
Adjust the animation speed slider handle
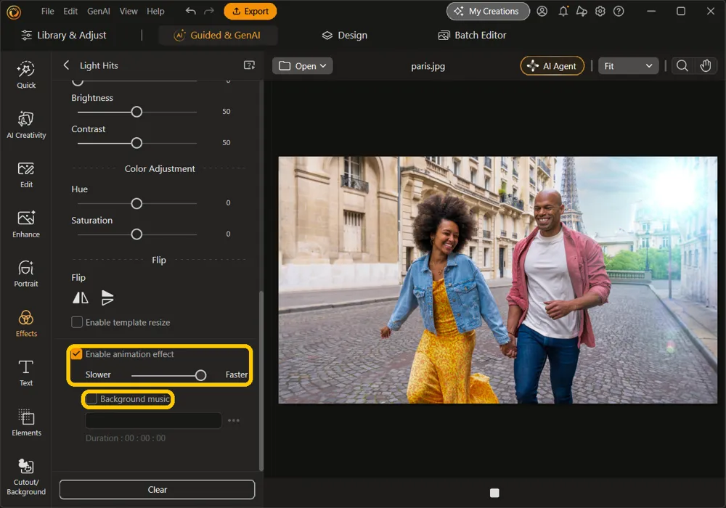(200, 375)
